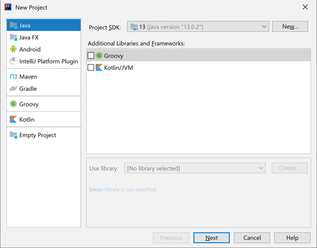This screenshot has height=248, width=317.
Task: Click New... to add an SDK
Action: (290, 27)
